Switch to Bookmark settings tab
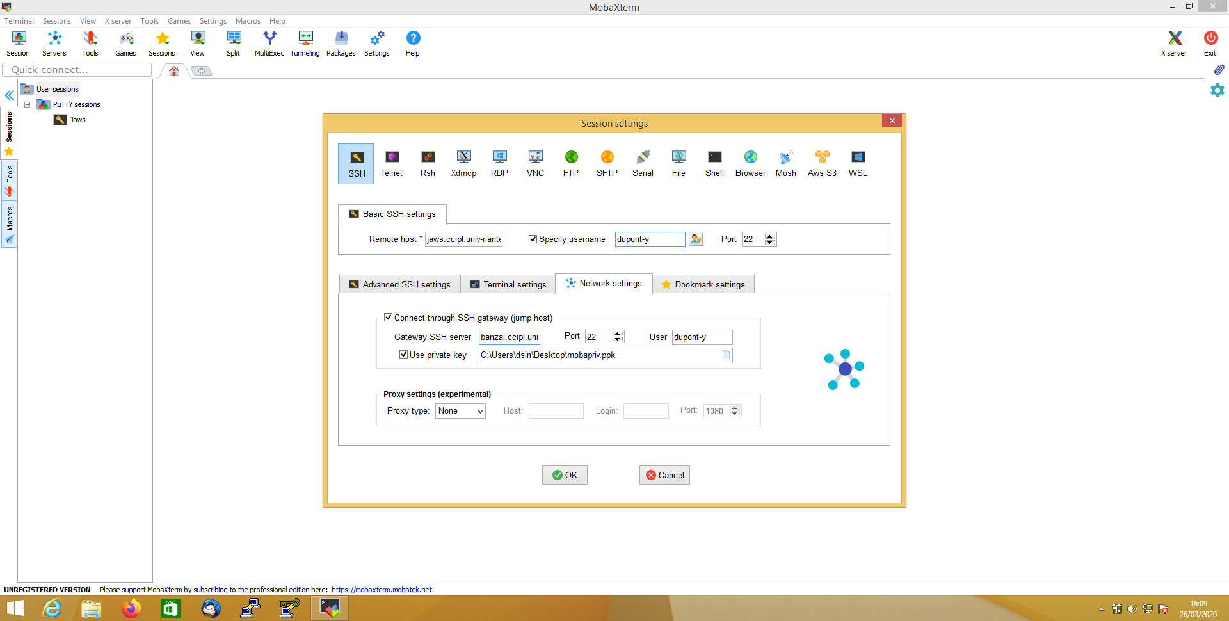The height and width of the screenshot is (621, 1229). click(x=703, y=284)
